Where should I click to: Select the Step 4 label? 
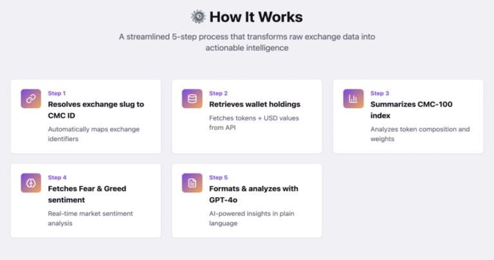(x=57, y=178)
